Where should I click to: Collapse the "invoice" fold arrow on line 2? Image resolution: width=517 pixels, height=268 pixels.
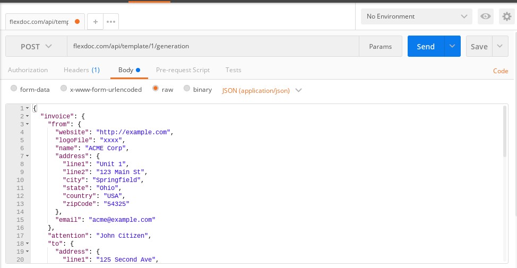click(27, 116)
